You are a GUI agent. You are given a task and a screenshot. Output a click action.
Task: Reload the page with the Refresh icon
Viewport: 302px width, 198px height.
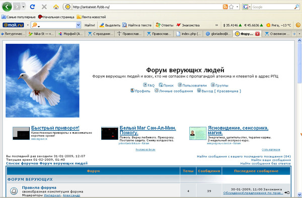[x=32, y=7]
